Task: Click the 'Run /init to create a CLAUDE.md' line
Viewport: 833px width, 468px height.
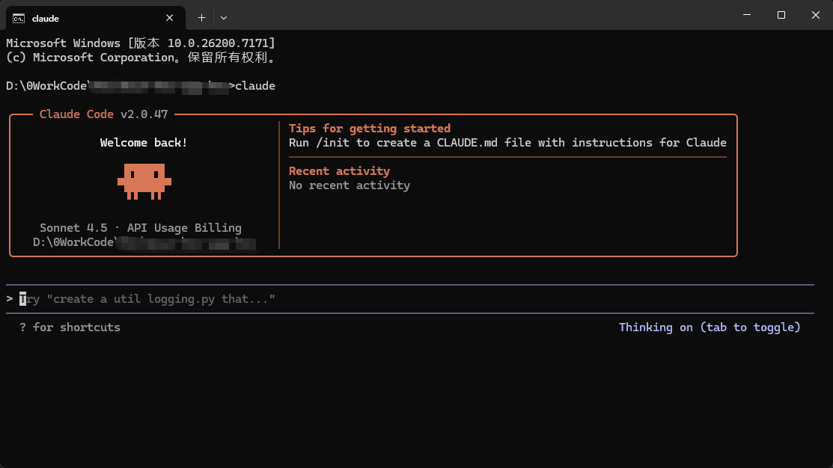Action: click(507, 143)
